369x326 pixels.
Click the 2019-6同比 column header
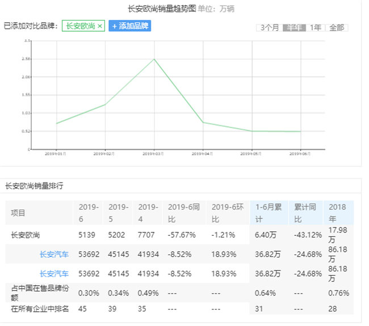click(184, 213)
